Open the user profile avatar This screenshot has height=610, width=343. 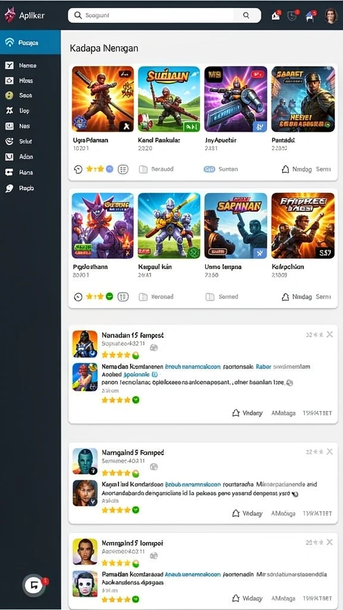point(331,15)
